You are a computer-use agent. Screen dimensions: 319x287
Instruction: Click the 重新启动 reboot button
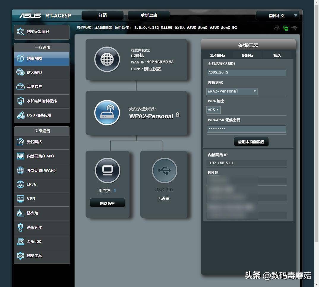click(149, 15)
